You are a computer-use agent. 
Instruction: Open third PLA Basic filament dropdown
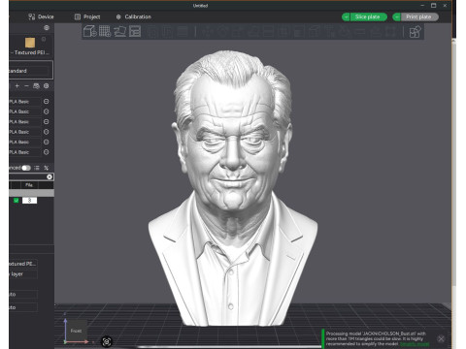click(x=25, y=122)
